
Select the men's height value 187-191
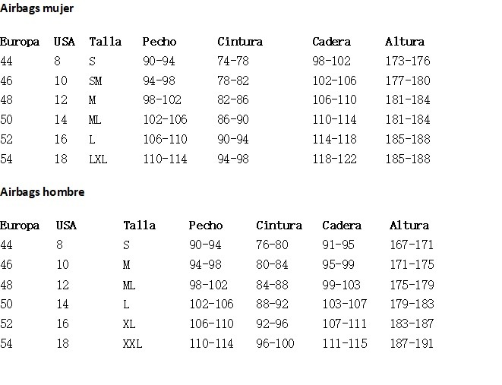tap(412, 343)
